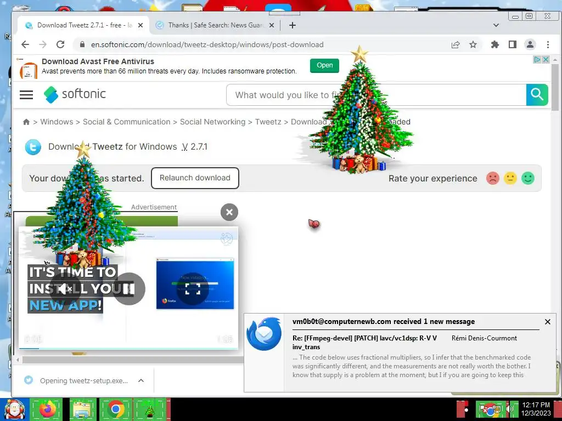Close the Avast ad banner
The width and height of the screenshot is (562, 421).
click(x=546, y=59)
